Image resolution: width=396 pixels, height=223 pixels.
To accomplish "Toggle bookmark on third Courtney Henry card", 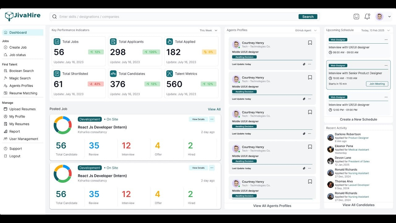I will pos(310,112).
